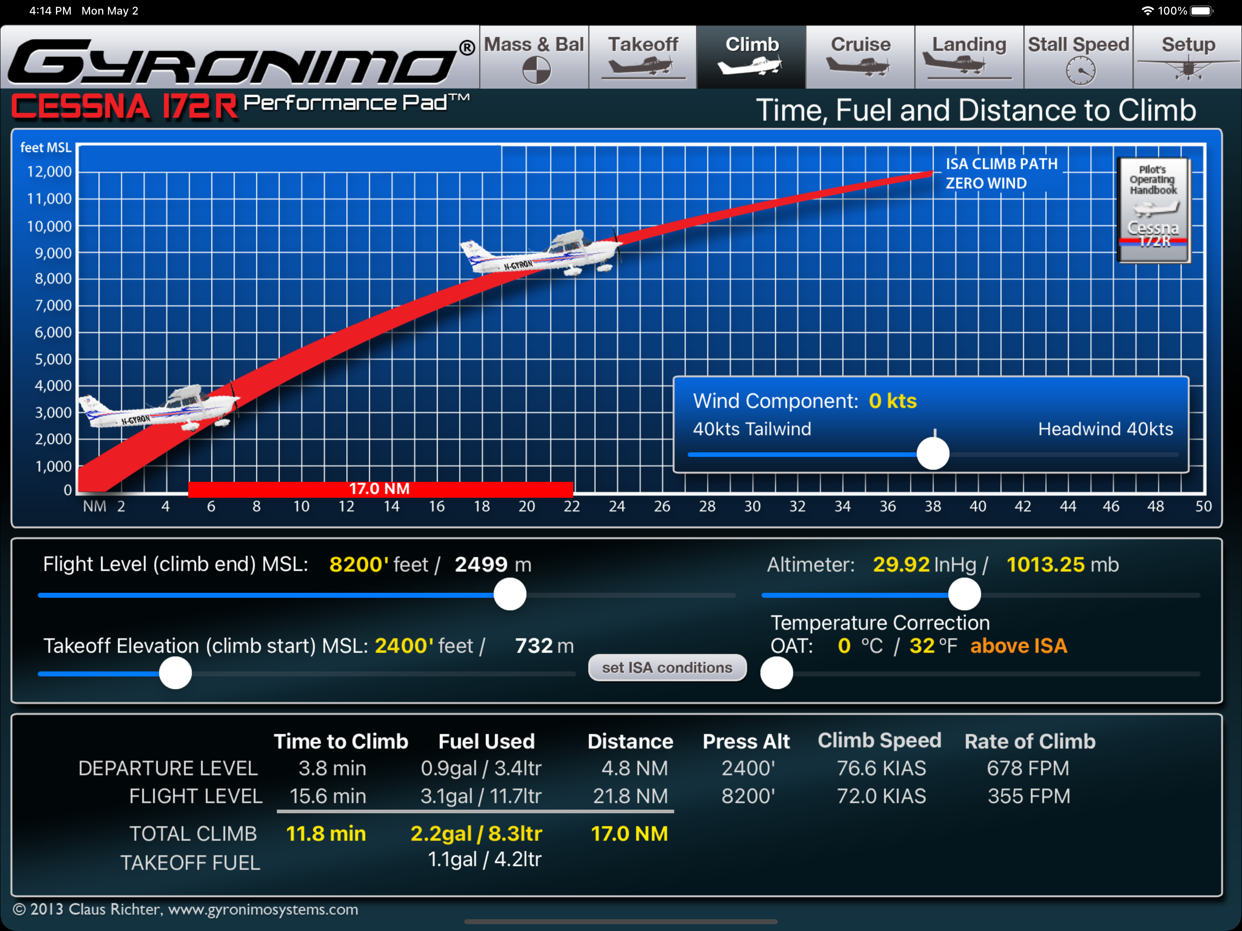Open the Setup tab
The width and height of the screenshot is (1242, 931).
1187,57
